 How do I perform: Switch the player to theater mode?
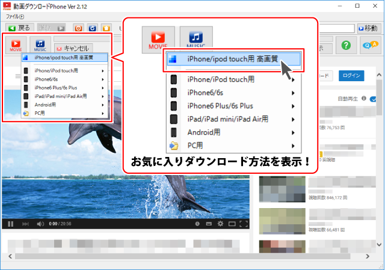pyautogui.click(x=232, y=224)
